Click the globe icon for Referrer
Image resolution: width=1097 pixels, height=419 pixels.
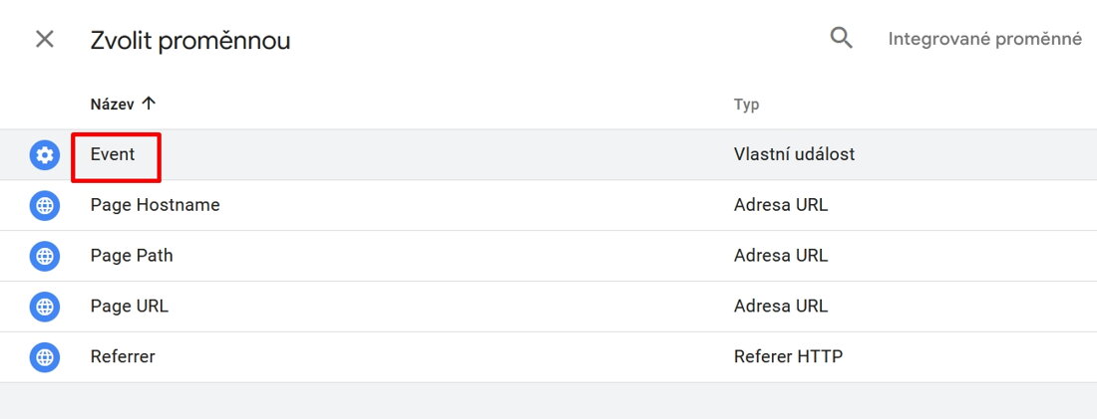tap(45, 357)
